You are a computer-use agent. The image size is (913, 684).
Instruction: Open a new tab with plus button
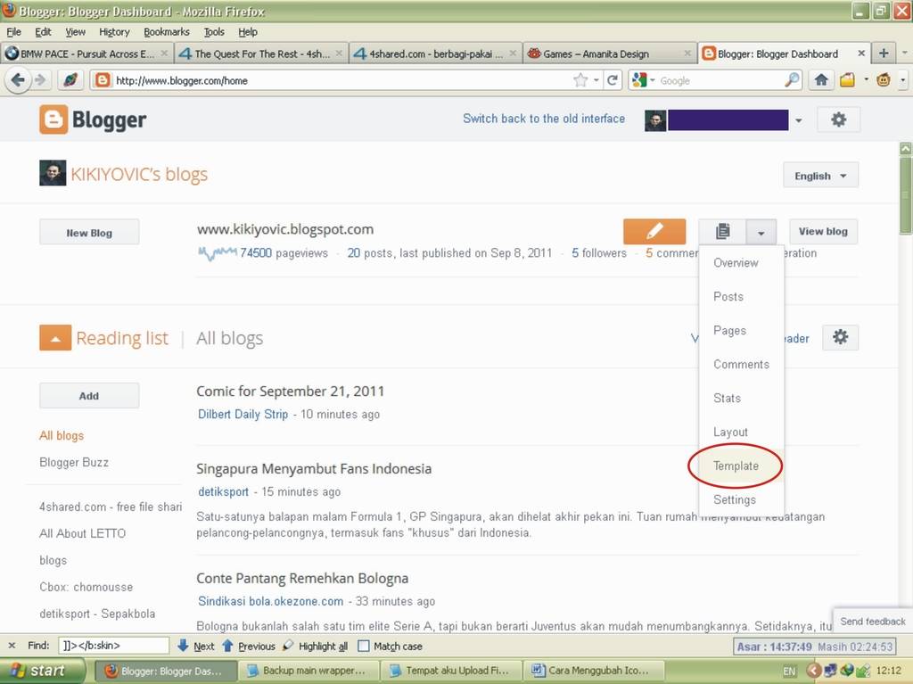[x=884, y=53]
